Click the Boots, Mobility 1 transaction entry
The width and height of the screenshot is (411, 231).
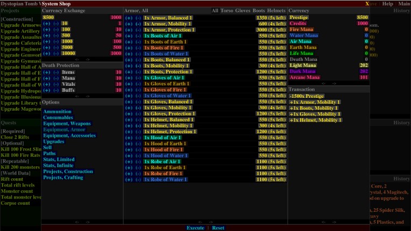click(314, 108)
